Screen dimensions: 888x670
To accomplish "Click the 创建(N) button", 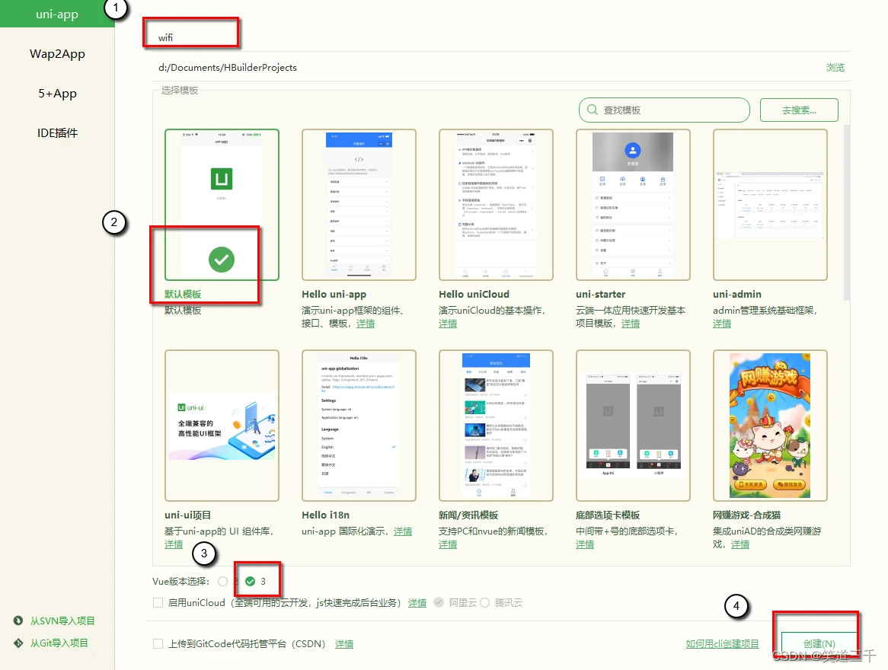I will click(x=819, y=643).
